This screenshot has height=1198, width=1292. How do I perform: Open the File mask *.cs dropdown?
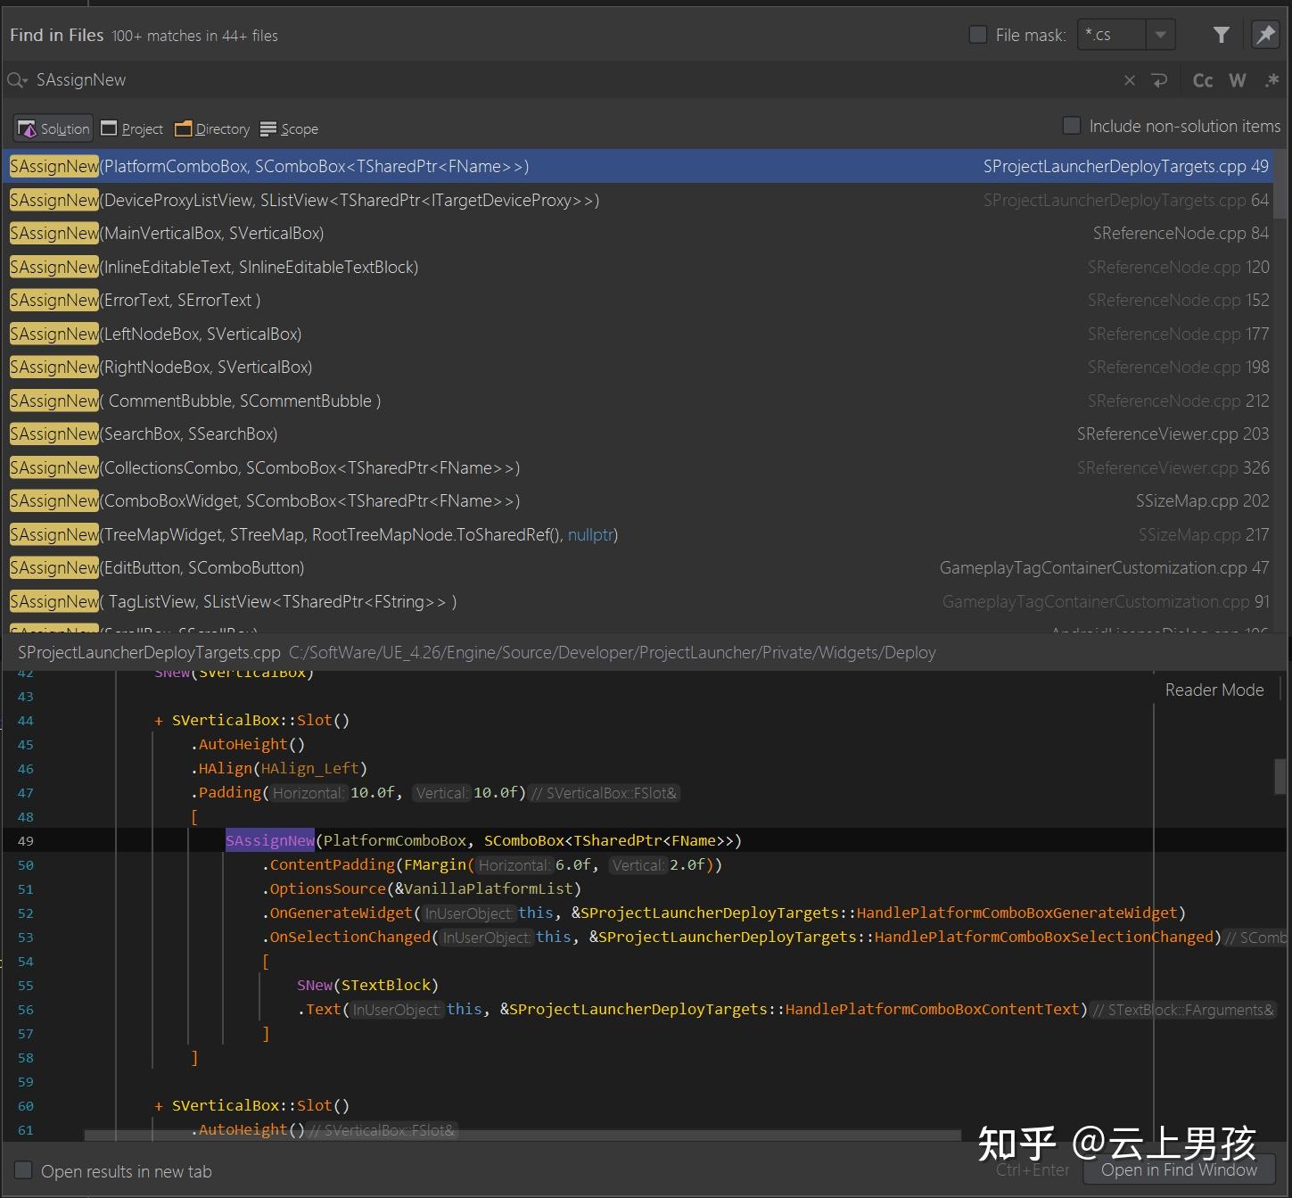point(1160,35)
